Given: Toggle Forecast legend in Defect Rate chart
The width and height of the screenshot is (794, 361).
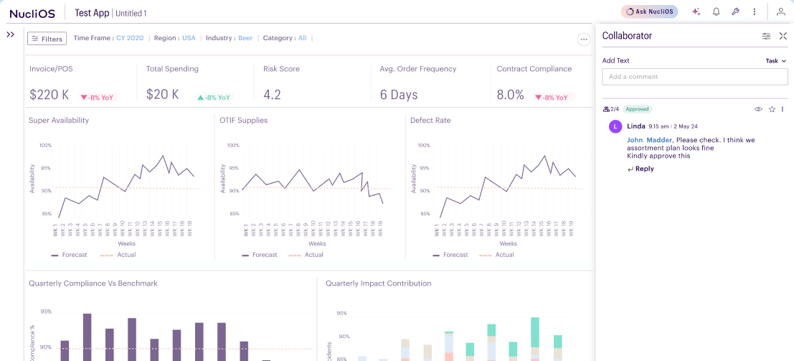Looking at the screenshot, I should click(450, 255).
